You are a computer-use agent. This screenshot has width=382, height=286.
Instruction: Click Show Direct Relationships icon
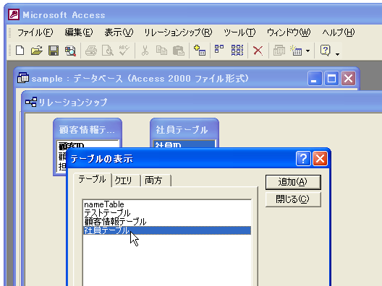[219, 48]
